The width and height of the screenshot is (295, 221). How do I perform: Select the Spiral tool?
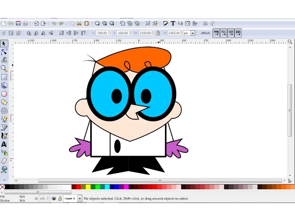pos(4,110)
